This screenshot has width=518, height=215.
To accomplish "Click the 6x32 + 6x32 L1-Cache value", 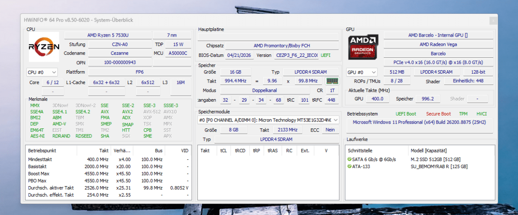I will 106,82.
